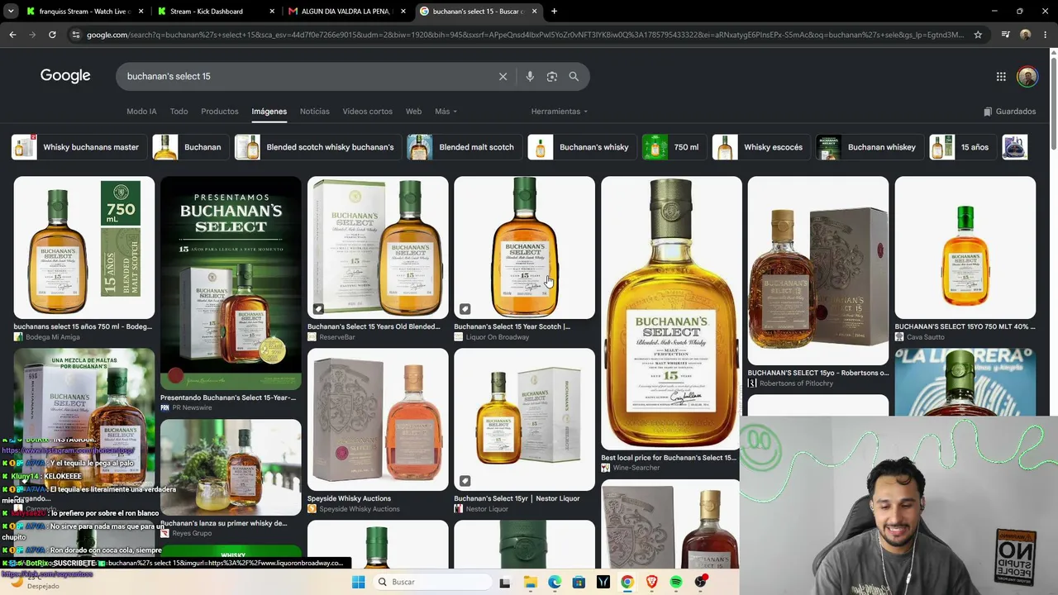
Task: Open the Liquor On Broadway bottle image
Action: 524,247
